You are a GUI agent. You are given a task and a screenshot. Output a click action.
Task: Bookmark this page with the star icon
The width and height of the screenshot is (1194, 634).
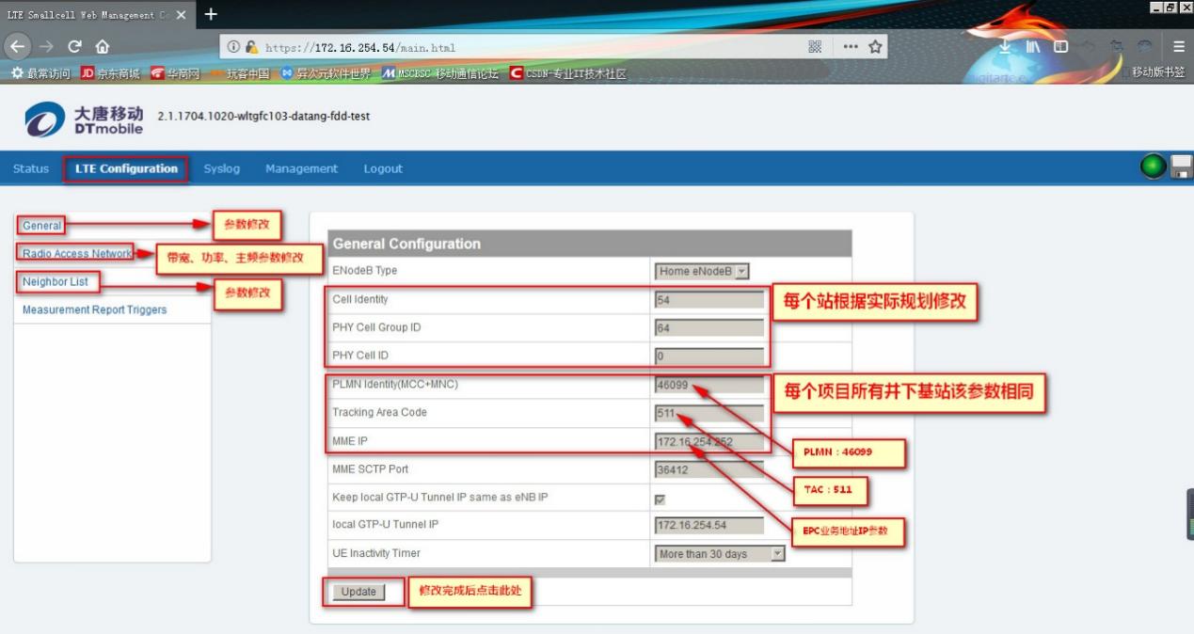[x=875, y=46]
